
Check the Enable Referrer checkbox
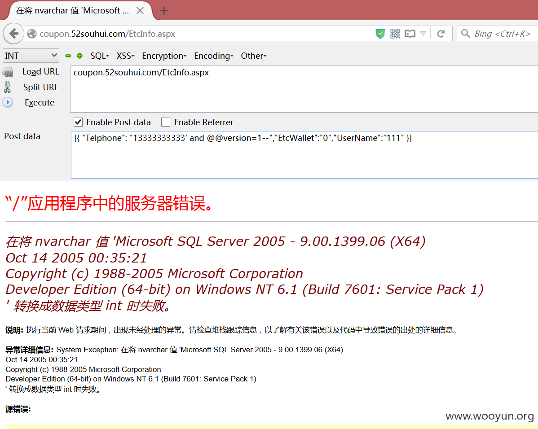click(x=166, y=122)
